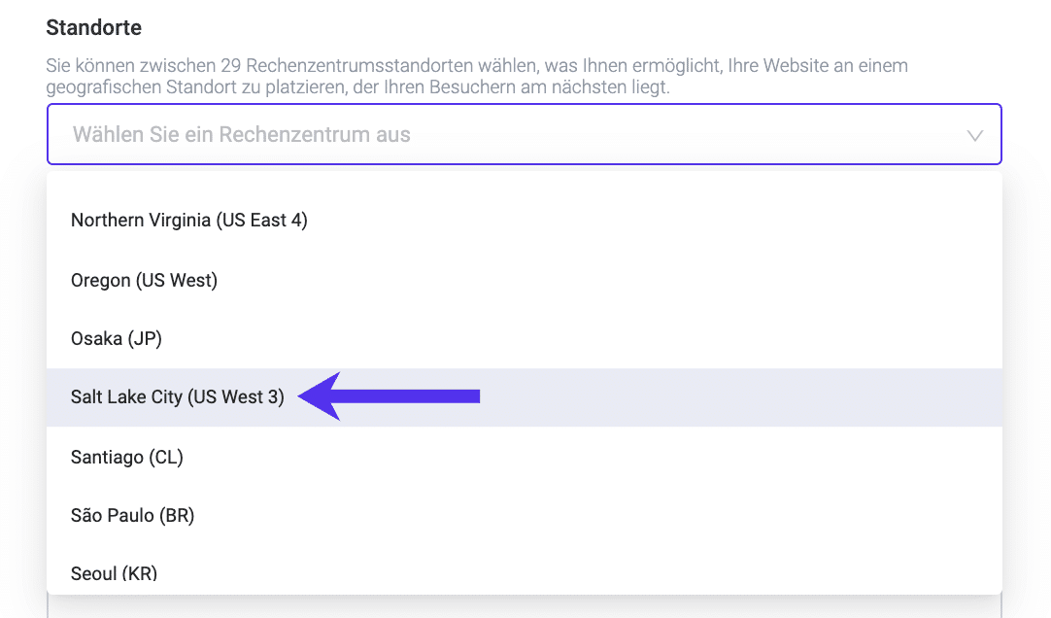The height and width of the screenshot is (618, 1051).
Task: Choose Santiago (CL) as the location
Action: [127, 456]
